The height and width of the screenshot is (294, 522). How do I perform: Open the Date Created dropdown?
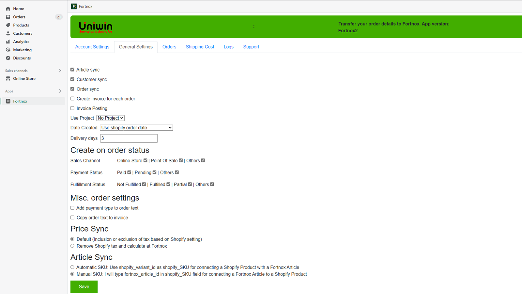tap(136, 128)
